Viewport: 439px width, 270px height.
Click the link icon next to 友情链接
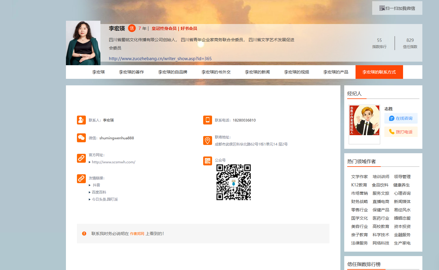click(81, 178)
